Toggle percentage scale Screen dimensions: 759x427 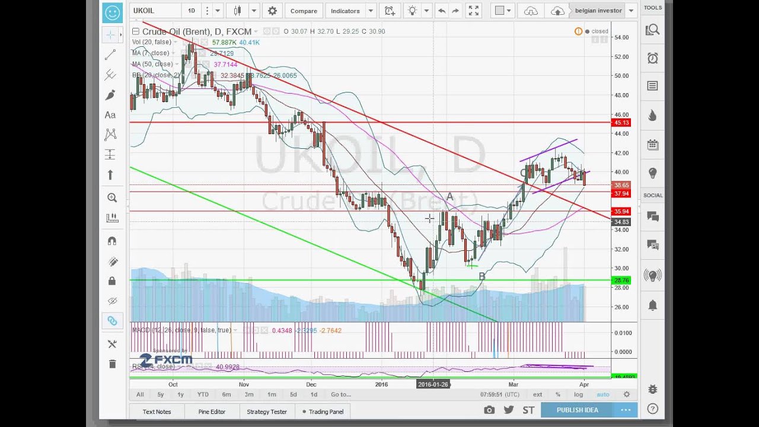tap(557, 394)
